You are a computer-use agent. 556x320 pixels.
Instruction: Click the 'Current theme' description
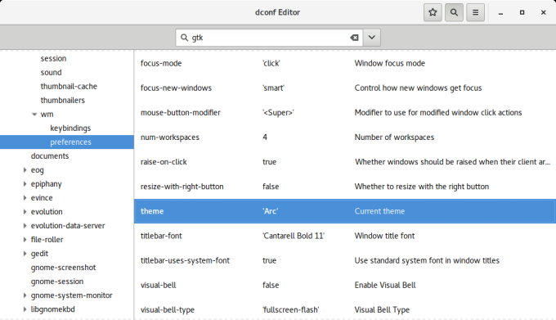coord(379,211)
